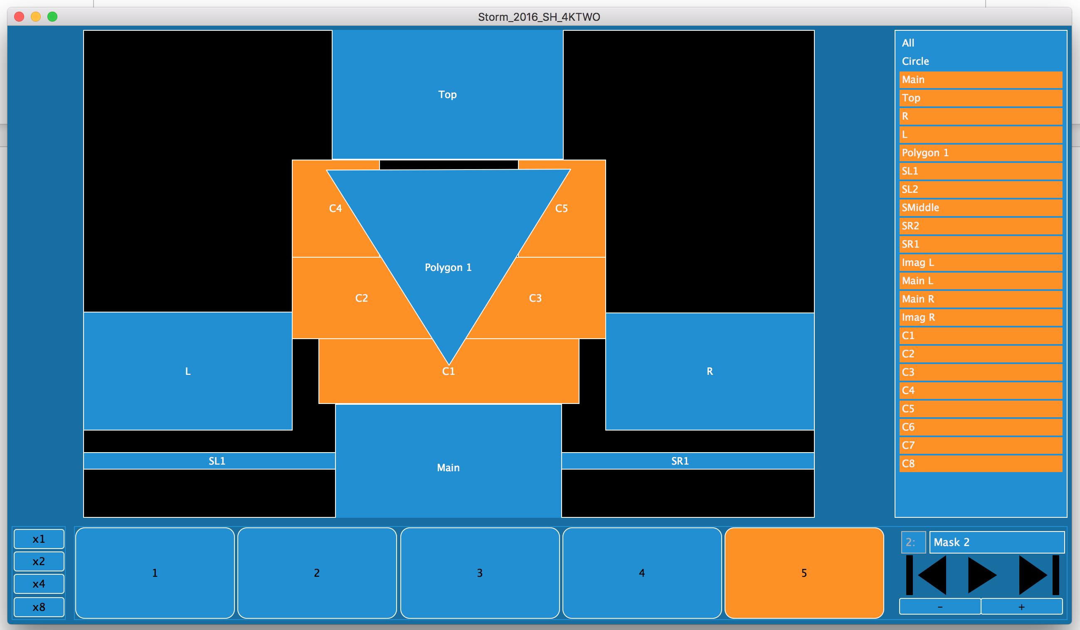Select the Top surface in the canvas

point(447,94)
